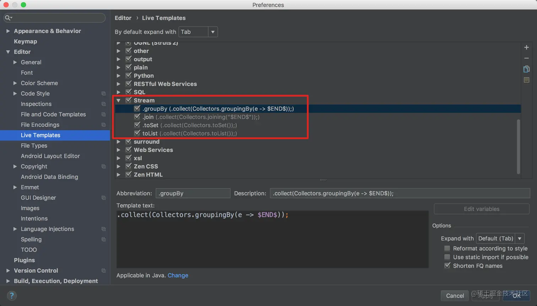
Task: Click the splitter grip below template list
Action: [x=323, y=180]
